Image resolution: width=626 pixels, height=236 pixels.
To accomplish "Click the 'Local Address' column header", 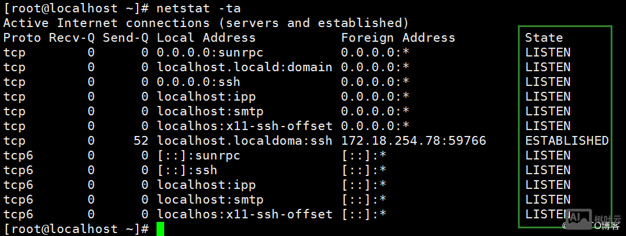I will coord(206,38).
